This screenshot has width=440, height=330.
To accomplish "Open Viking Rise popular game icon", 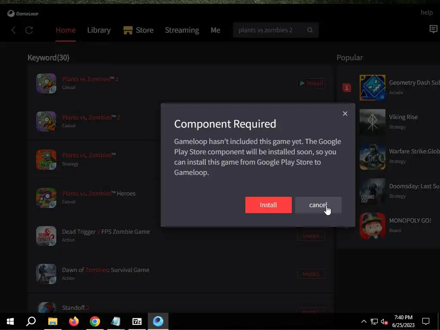I will pos(373,122).
